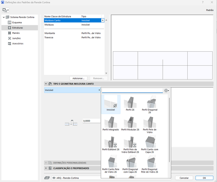Click the Definições Personalizadas icon
217x182 pixels.
[x=50, y=163]
